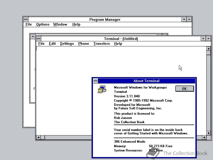The height and width of the screenshot is (160, 213).
Task: Open Terminal Phone menu
Action: point(84,44)
